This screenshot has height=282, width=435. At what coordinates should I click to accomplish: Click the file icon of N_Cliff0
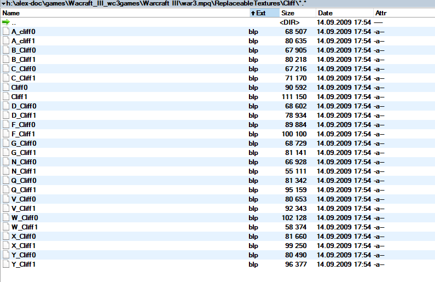point(6,162)
